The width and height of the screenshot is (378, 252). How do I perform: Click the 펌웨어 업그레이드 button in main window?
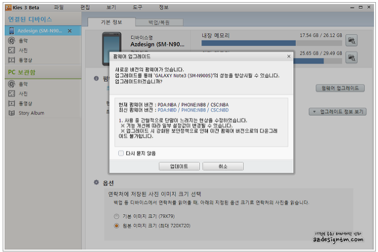[x=340, y=88]
